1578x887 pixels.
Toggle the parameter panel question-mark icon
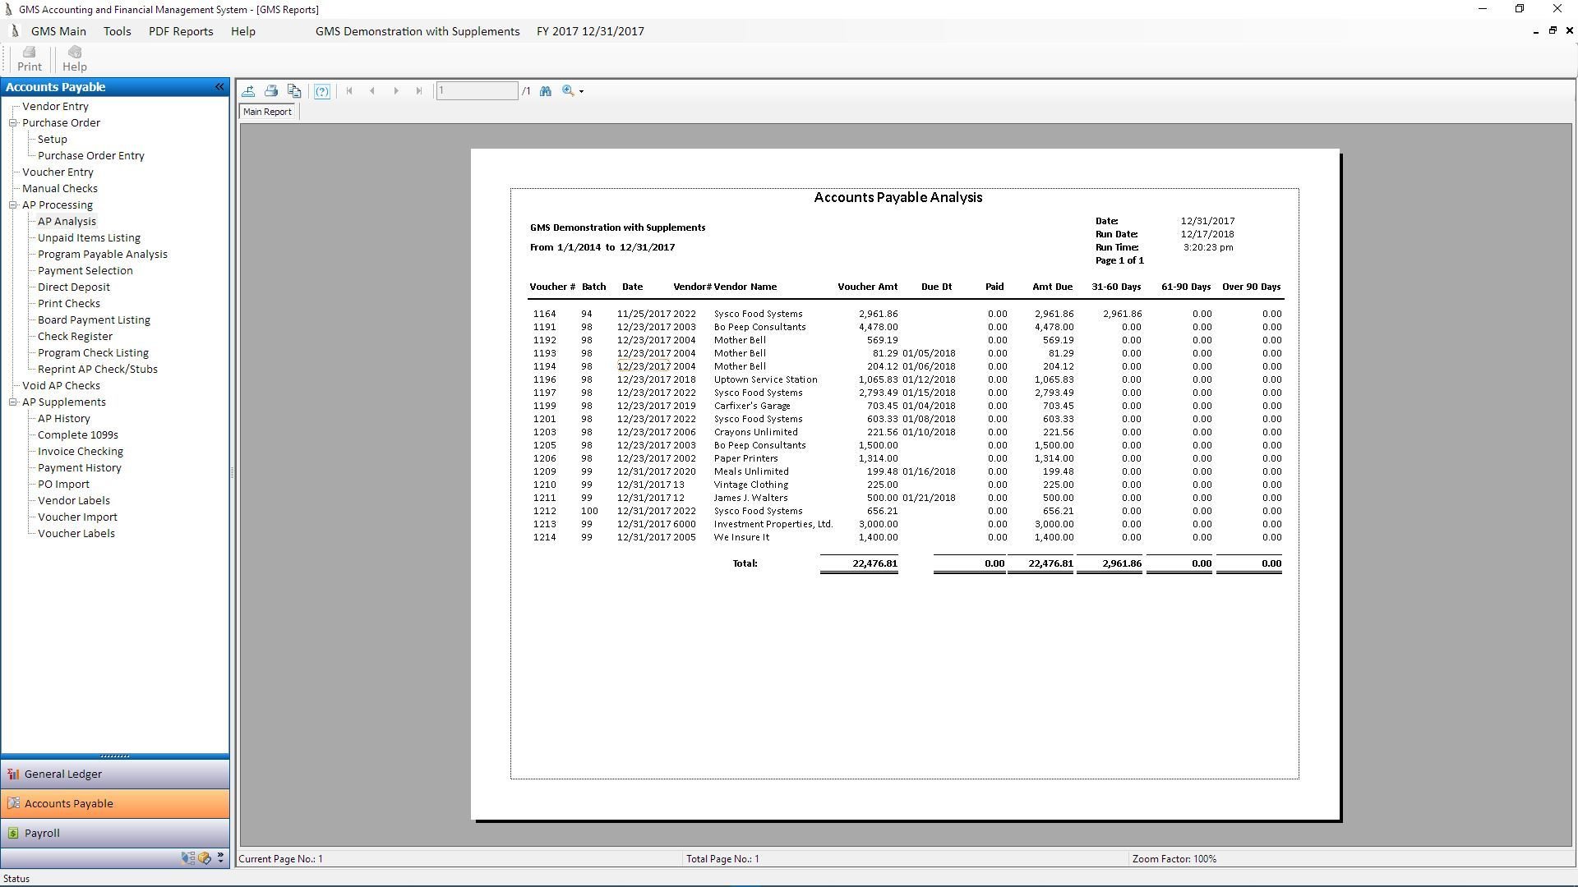click(322, 91)
